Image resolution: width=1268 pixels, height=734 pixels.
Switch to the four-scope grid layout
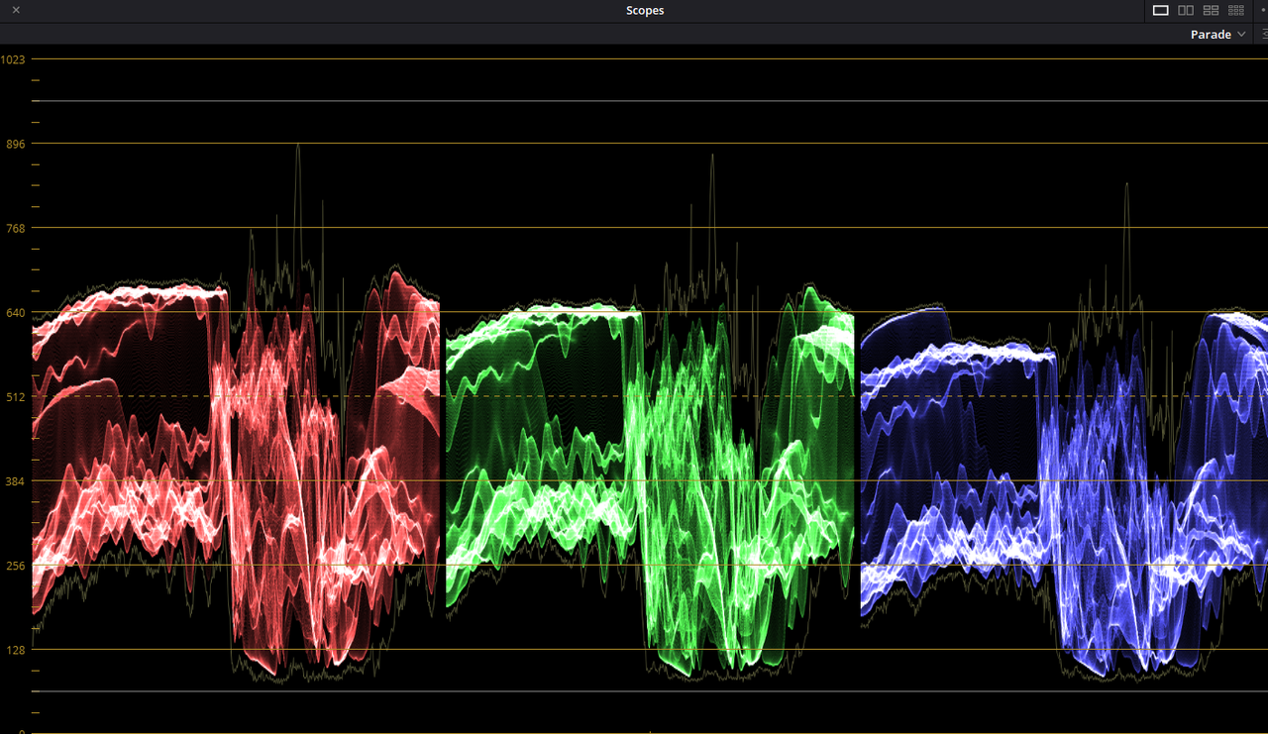pos(1211,10)
